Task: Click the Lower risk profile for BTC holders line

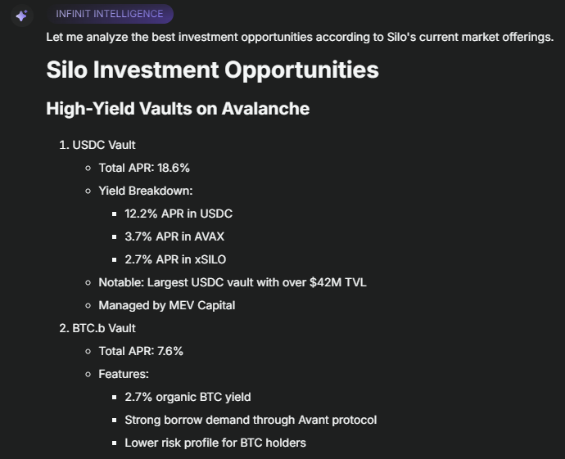Action: pos(215,443)
